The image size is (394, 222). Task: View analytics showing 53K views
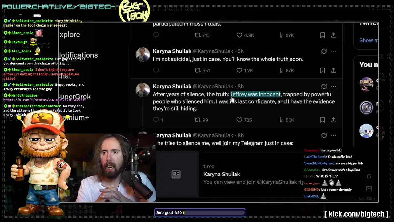coord(281,120)
